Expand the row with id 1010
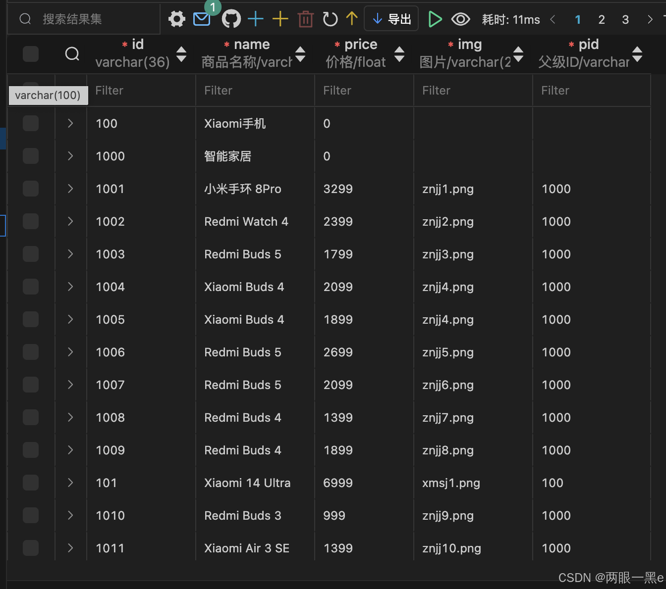 70,515
